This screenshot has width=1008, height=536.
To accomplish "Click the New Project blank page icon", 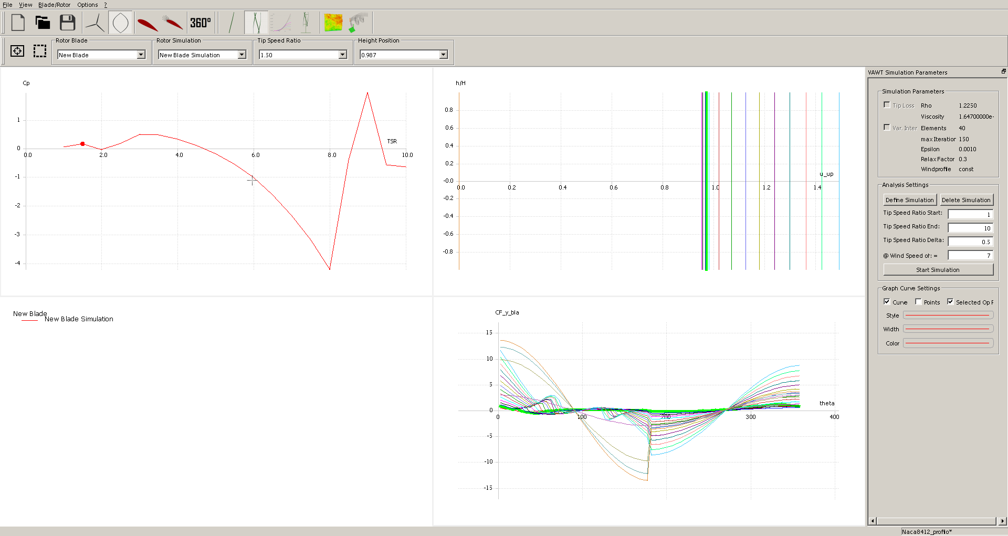I will point(18,23).
